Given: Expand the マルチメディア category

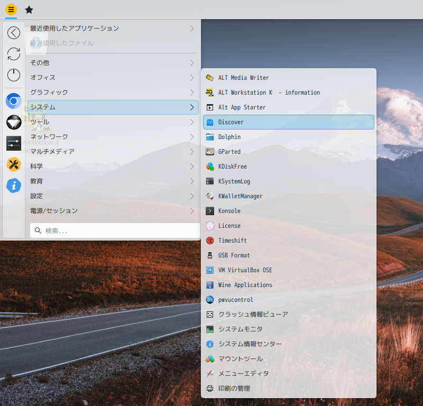Looking at the screenshot, I should pyautogui.click(x=113, y=152).
